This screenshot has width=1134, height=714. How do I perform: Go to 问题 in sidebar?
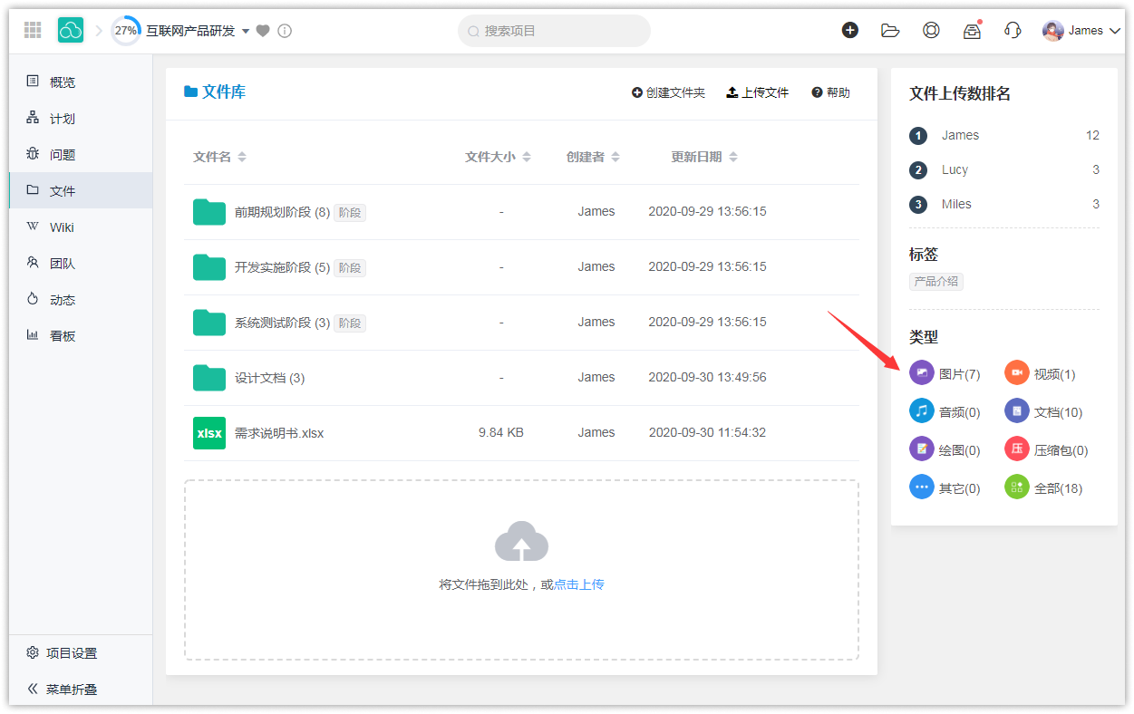click(62, 155)
